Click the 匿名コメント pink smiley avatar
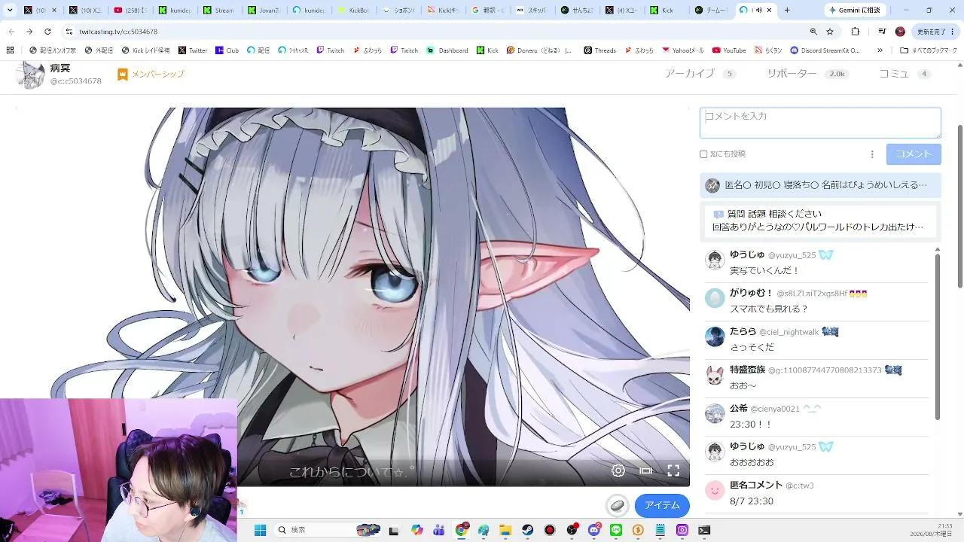This screenshot has width=964, height=542. (715, 490)
